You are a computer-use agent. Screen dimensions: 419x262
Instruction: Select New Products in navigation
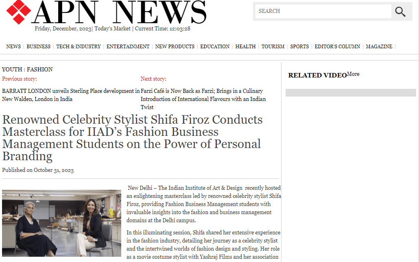click(x=175, y=47)
